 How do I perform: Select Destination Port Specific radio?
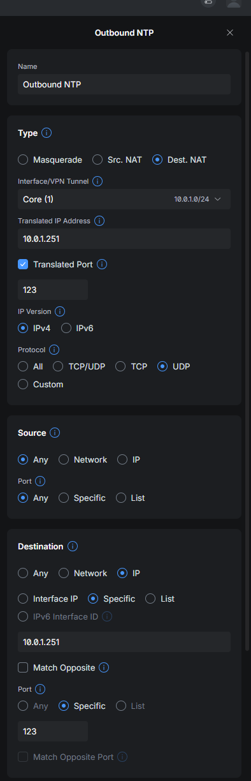64,706
